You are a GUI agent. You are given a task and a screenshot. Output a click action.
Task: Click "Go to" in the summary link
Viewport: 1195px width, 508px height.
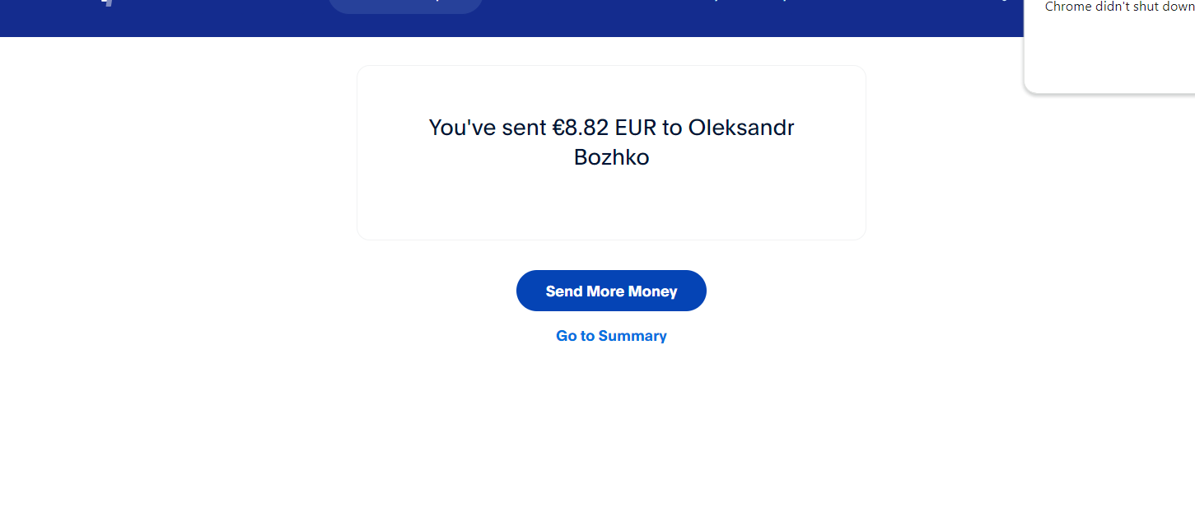click(575, 336)
